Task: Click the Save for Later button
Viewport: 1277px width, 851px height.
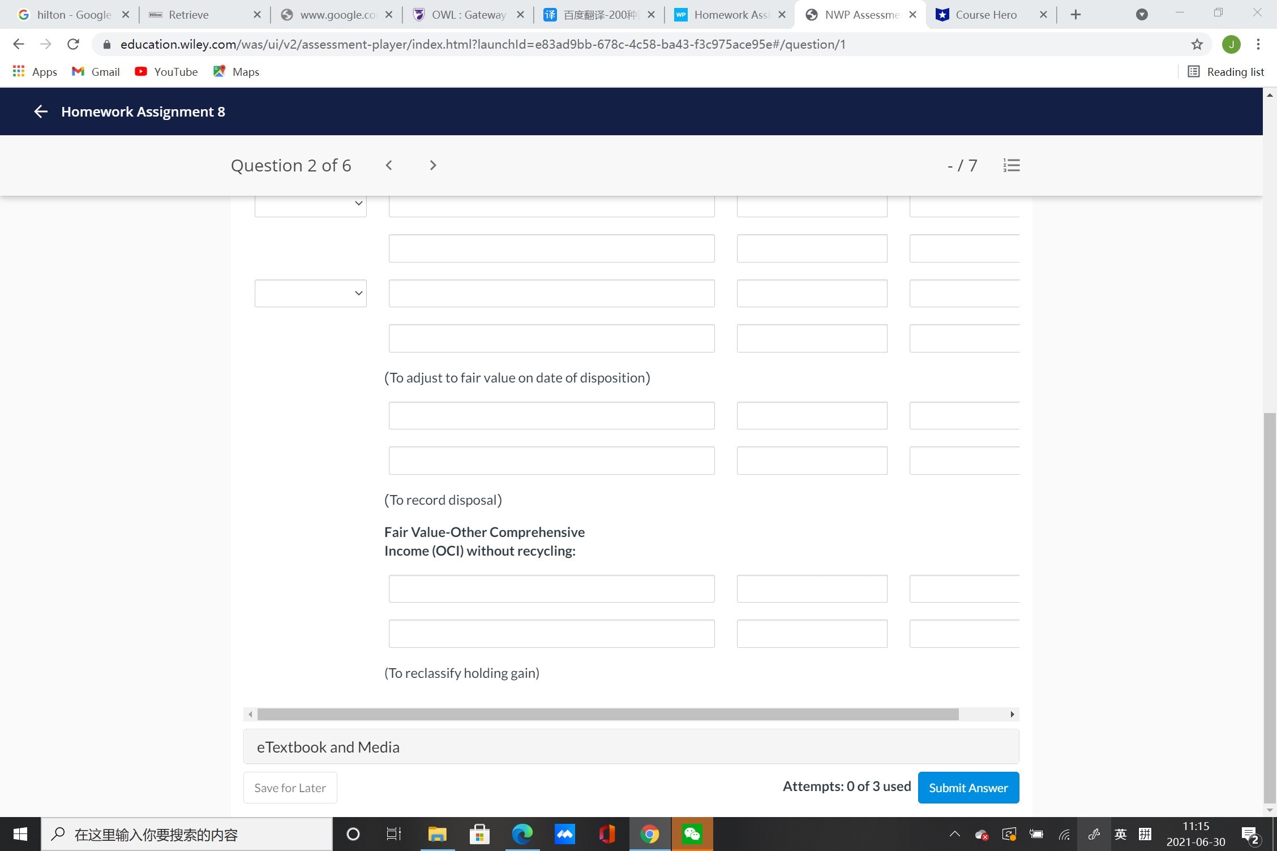Action: 289,787
